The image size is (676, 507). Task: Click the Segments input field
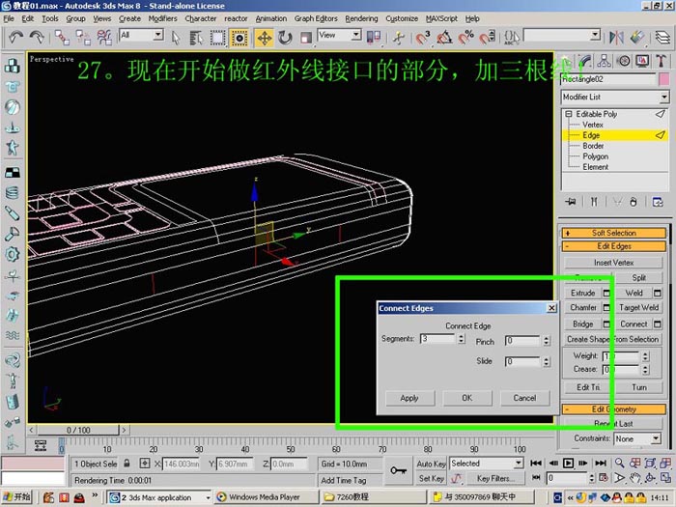437,339
